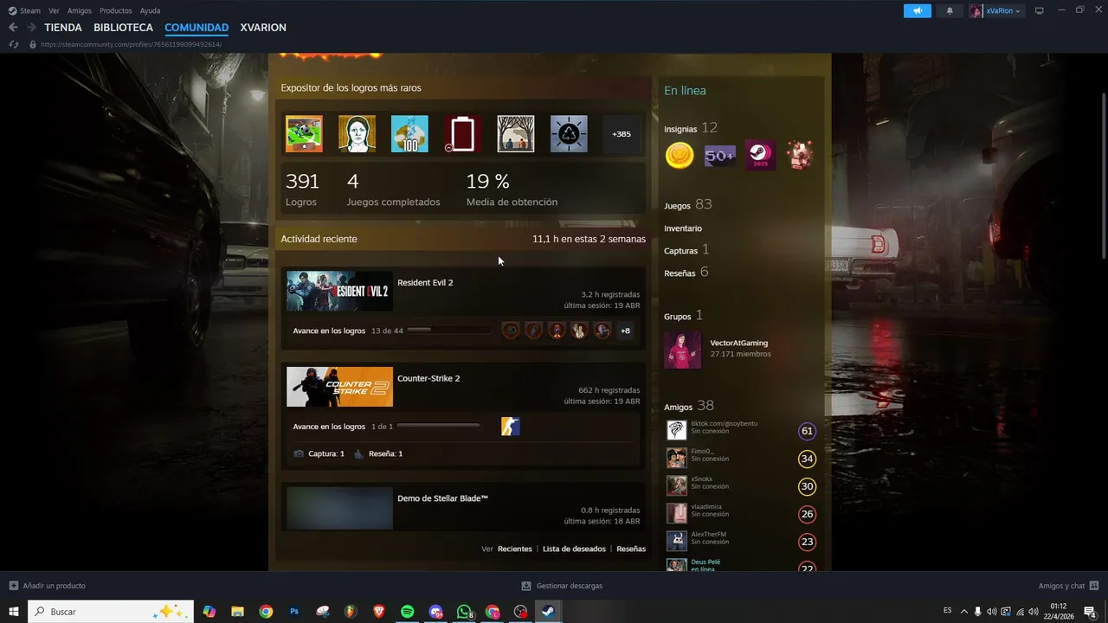Open the recycling symbol achievement icon
This screenshot has width=1108, height=623.
[568, 134]
